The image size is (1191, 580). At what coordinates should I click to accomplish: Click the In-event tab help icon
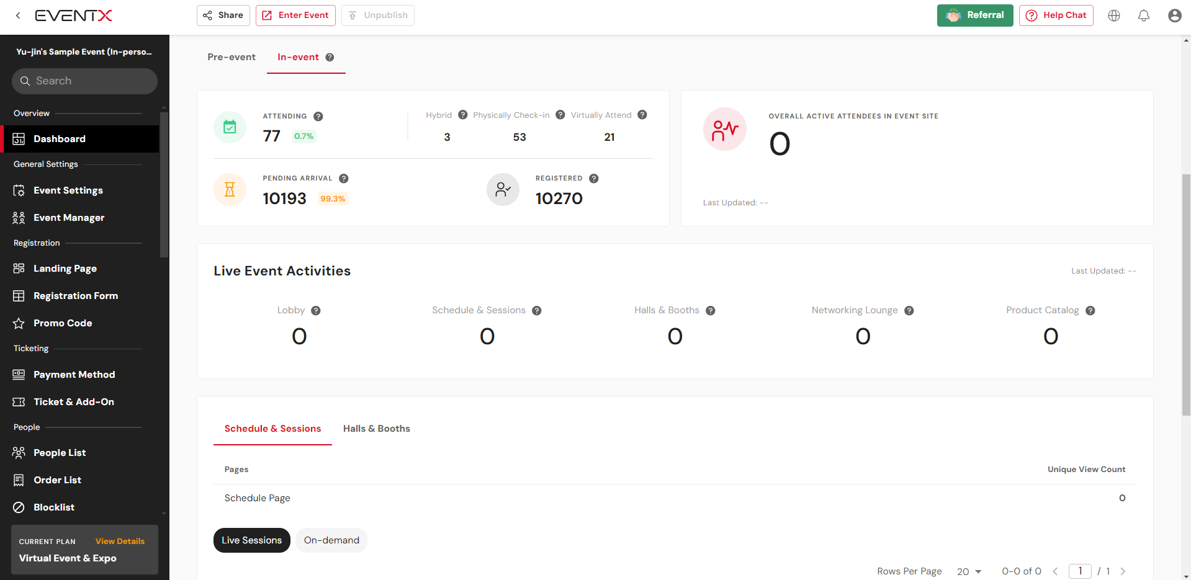point(330,57)
